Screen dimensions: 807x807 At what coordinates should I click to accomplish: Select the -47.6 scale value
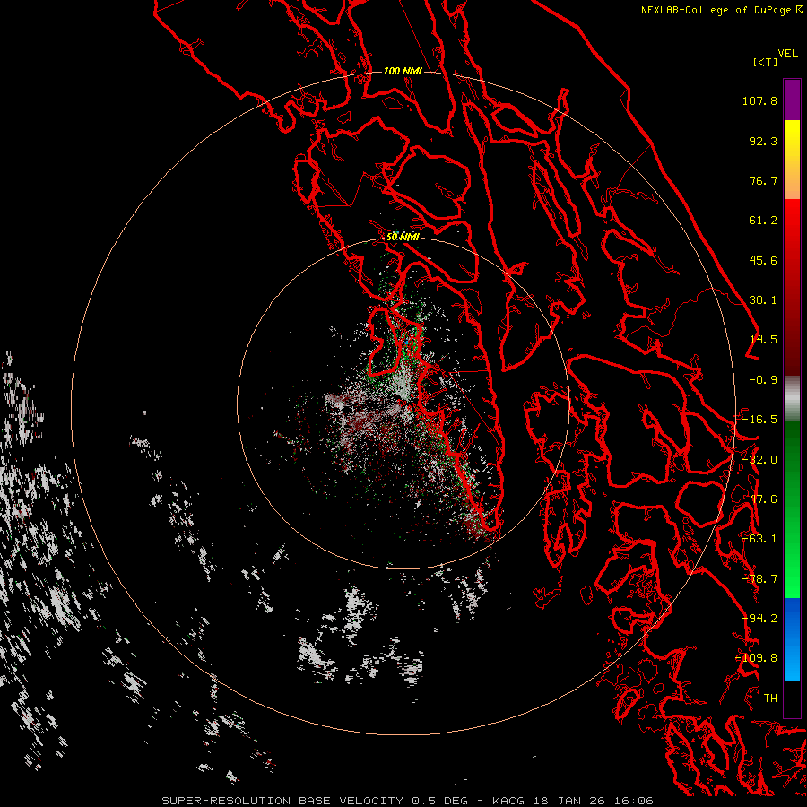point(759,499)
